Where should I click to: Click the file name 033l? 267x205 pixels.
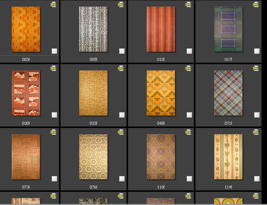[x=93, y=123]
